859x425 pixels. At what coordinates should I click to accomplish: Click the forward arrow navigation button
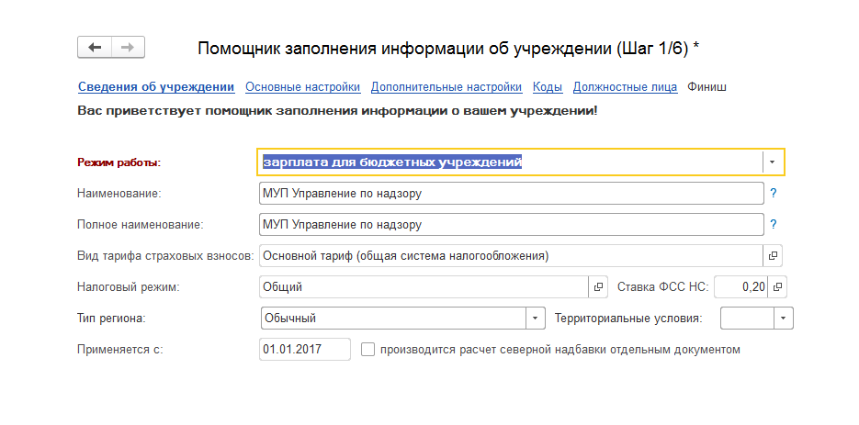[x=128, y=47]
